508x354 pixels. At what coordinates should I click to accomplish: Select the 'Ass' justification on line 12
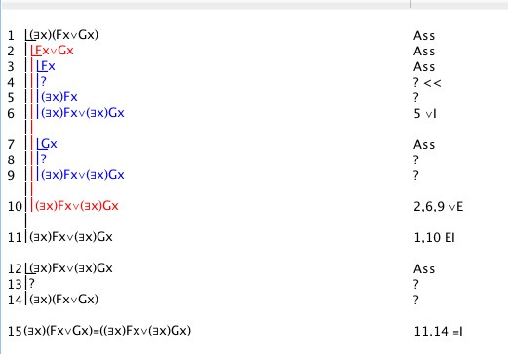click(424, 268)
